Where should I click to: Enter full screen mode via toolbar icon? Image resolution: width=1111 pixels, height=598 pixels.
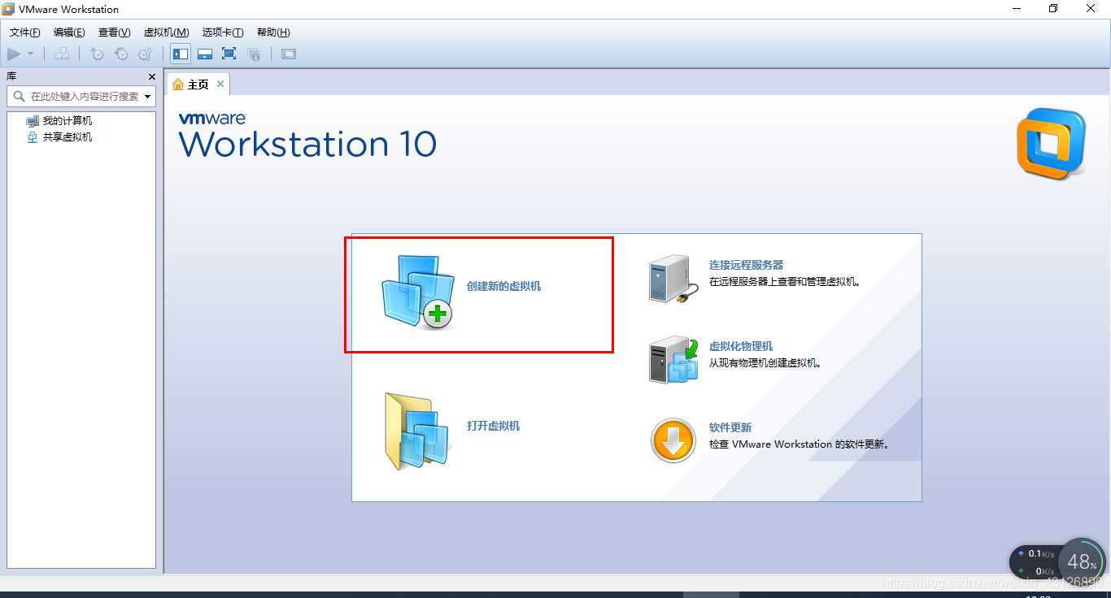tap(229, 54)
